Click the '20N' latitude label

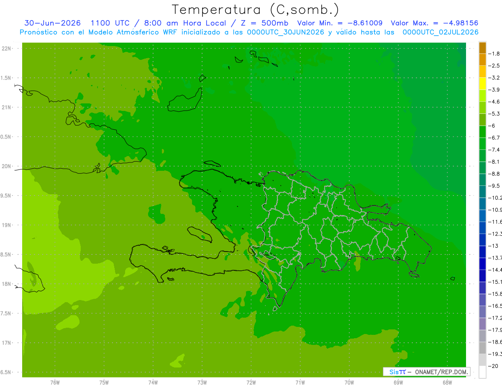[7, 166]
